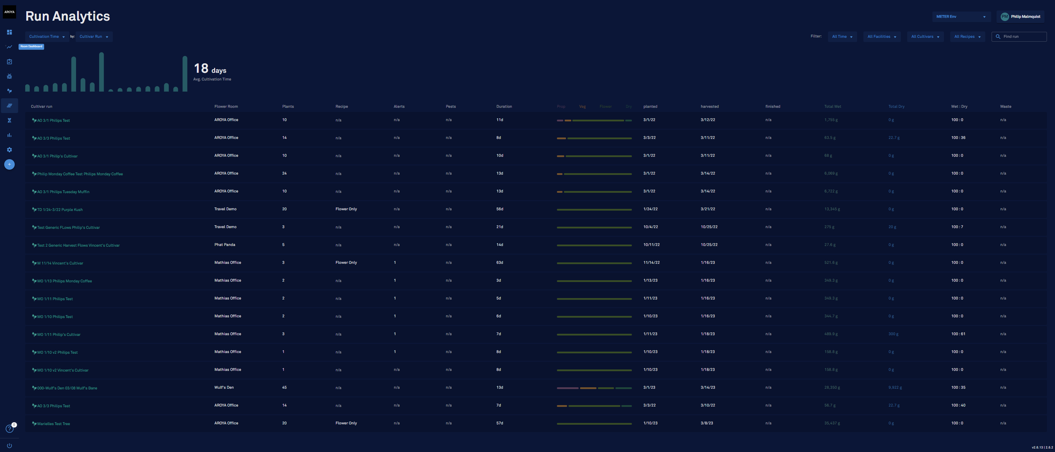Click the power logout icon

(9, 446)
